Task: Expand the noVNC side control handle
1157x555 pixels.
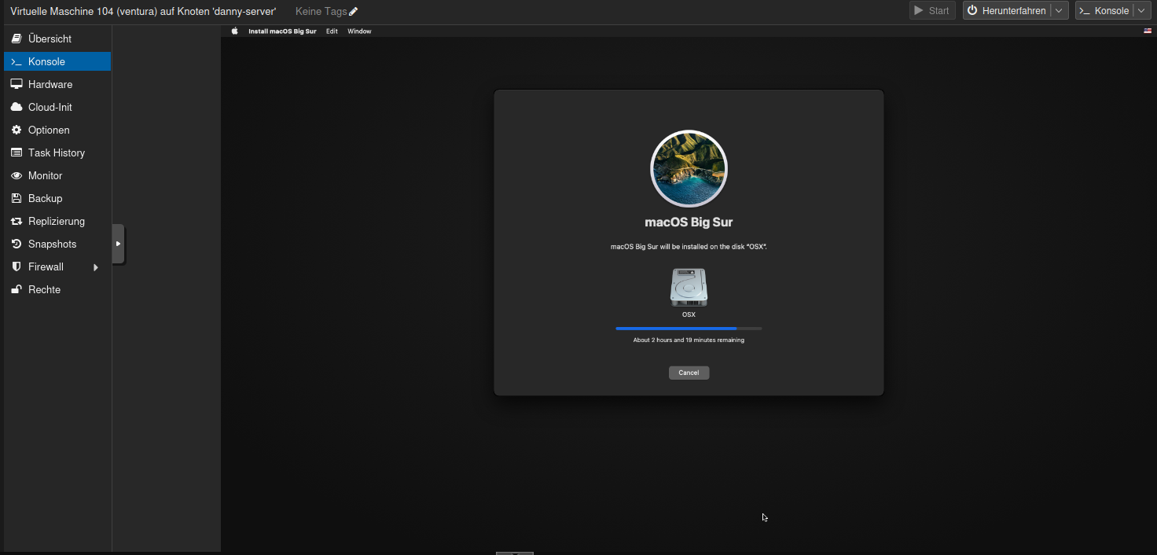Action: 118,244
